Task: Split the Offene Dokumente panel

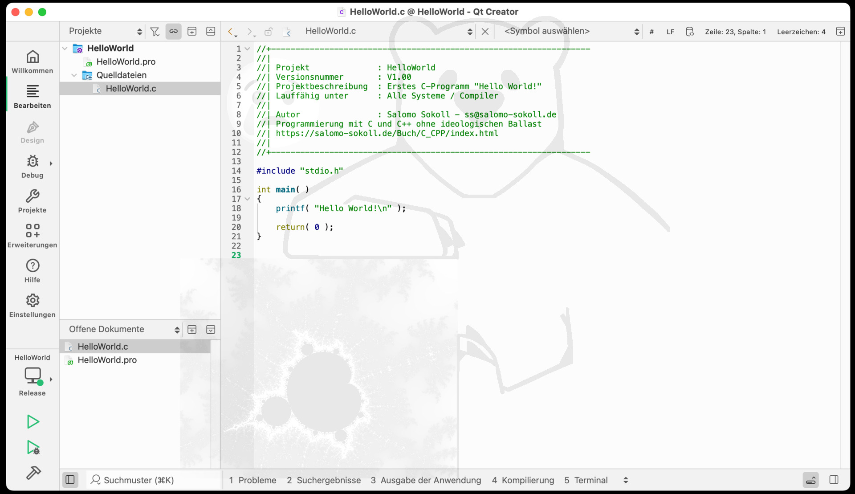Action: (x=192, y=330)
